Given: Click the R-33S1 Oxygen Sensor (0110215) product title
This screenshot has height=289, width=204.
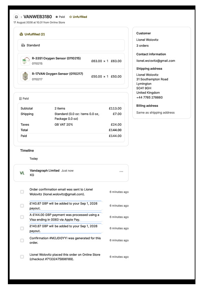Looking at the screenshot, I should [56, 58].
